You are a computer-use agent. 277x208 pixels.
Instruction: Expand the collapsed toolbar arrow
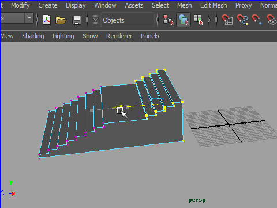[x=209, y=20]
